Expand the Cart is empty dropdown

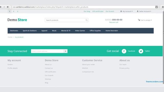pyautogui.click(x=145, y=20)
